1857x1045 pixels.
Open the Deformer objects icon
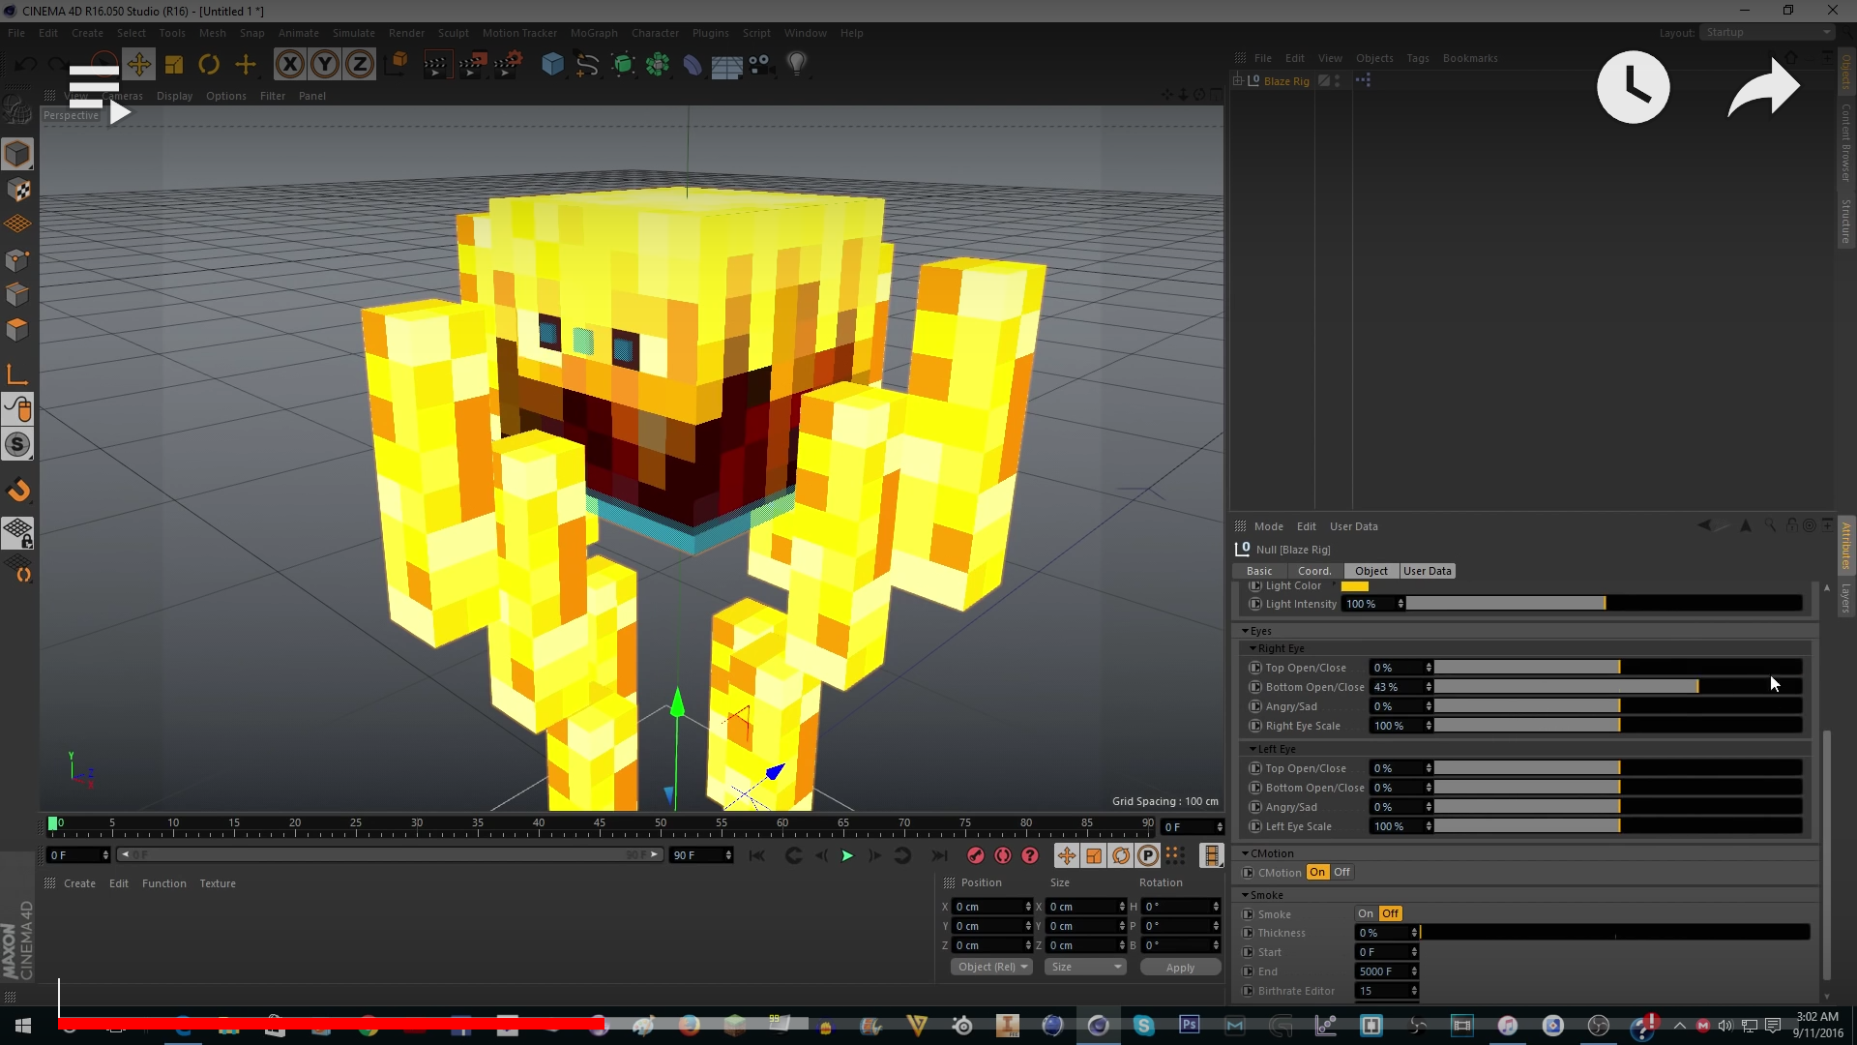click(x=693, y=64)
